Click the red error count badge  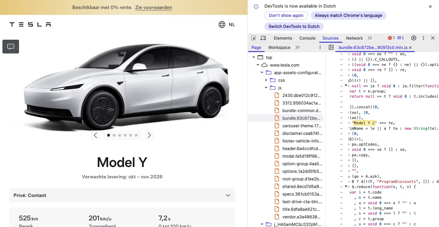(391, 38)
